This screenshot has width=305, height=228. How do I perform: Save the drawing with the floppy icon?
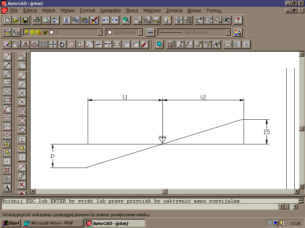click(x=26, y=20)
